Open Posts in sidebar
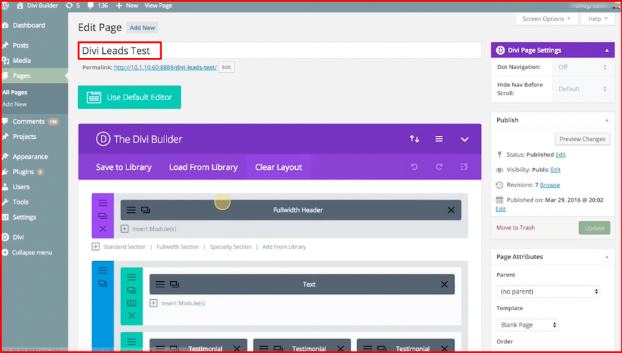The image size is (622, 353). click(x=21, y=45)
